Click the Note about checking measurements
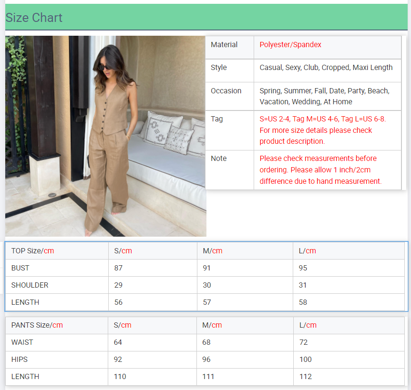This screenshot has width=411, height=390. pos(320,170)
